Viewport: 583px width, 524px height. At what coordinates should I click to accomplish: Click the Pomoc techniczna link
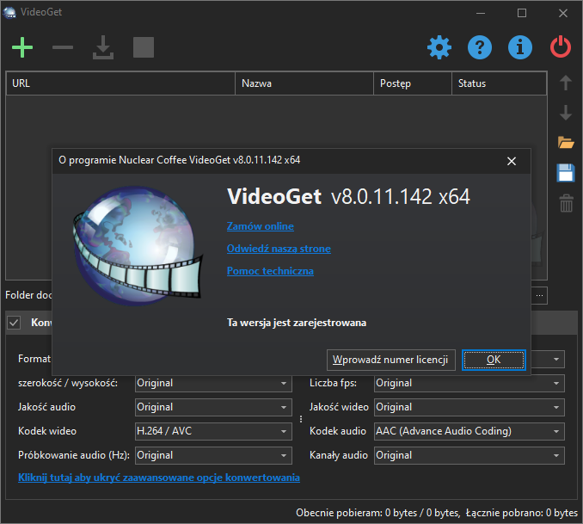coord(270,271)
